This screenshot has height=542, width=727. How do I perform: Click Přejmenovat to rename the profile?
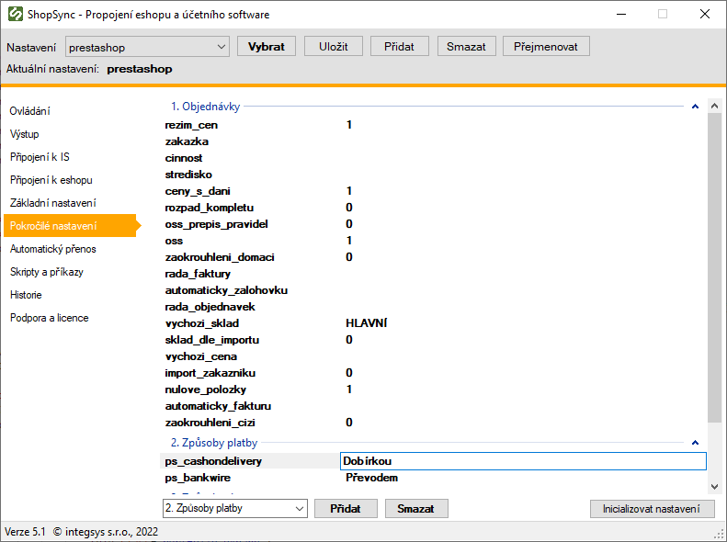click(x=547, y=47)
